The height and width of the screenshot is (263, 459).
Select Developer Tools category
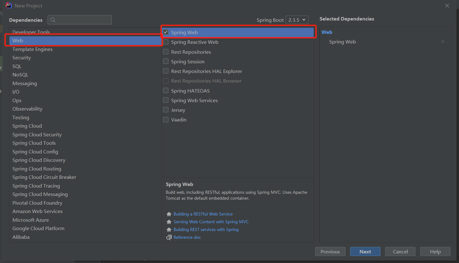pyautogui.click(x=85, y=32)
